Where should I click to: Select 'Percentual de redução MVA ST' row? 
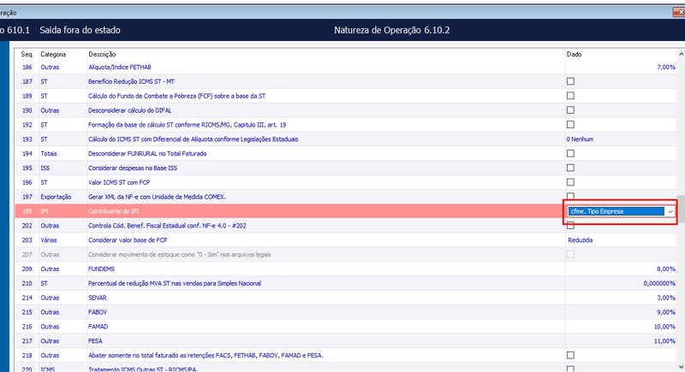pos(345,283)
